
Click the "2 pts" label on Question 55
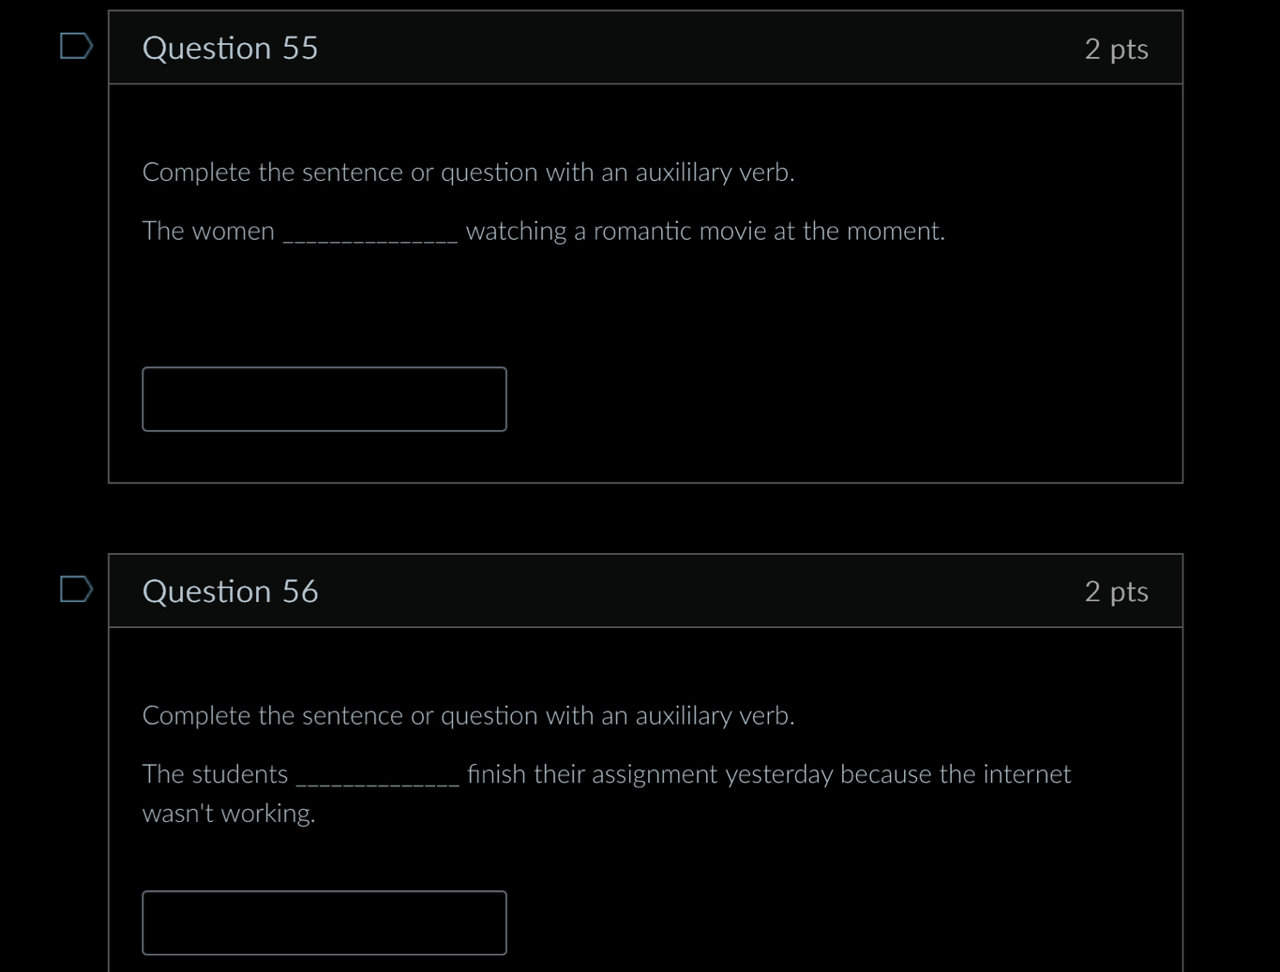pyautogui.click(x=1116, y=49)
